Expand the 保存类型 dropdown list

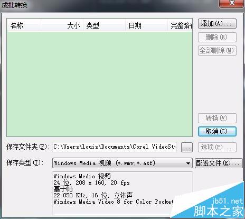122,163
